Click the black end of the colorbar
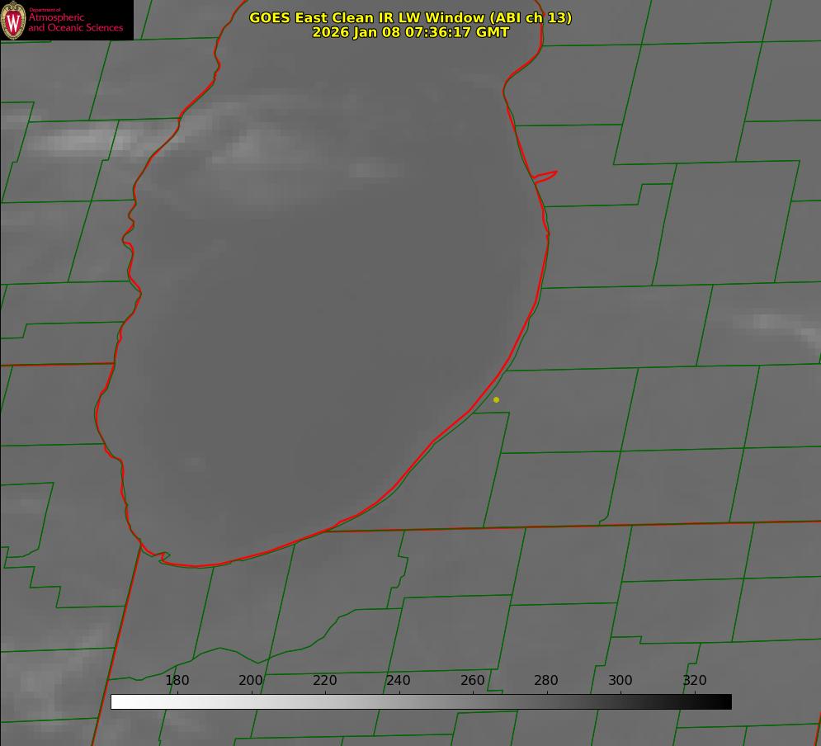Image resolution: width=821 pixels, height=746 pixels. (725, 701)
